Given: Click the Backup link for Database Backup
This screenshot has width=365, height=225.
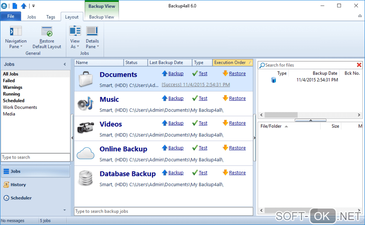Looking at the screenshot, I should [x=176, y=173].
